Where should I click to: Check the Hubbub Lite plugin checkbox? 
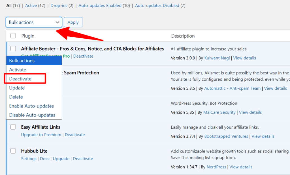[x=13, y=151]
